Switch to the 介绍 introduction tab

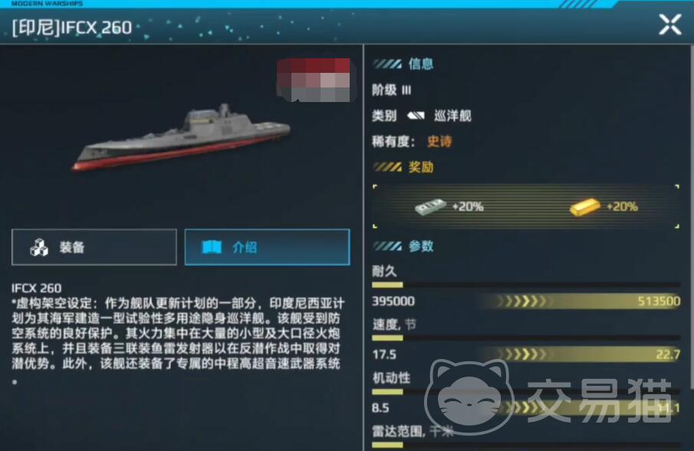point(268,248)
